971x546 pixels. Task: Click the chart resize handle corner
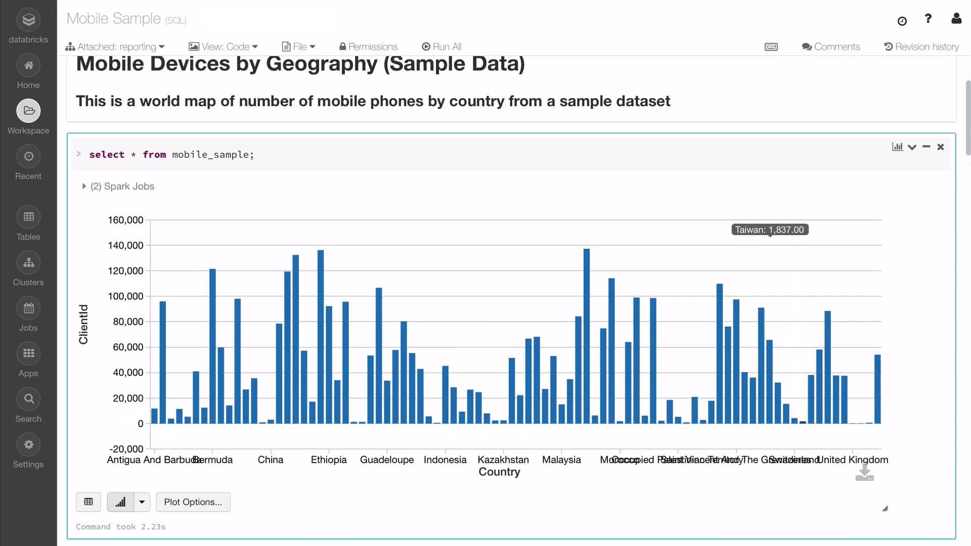[885, 509]
